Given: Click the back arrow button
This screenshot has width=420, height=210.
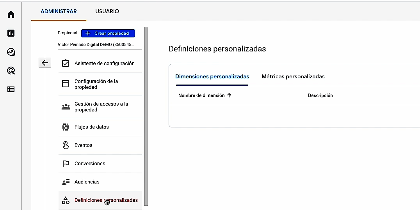Looking at the screenshot, I should point(45,63).
